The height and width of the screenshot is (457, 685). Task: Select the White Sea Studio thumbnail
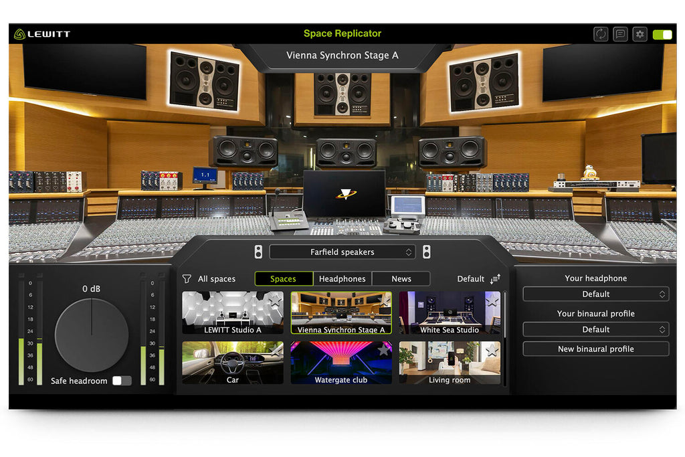[450, 313]
